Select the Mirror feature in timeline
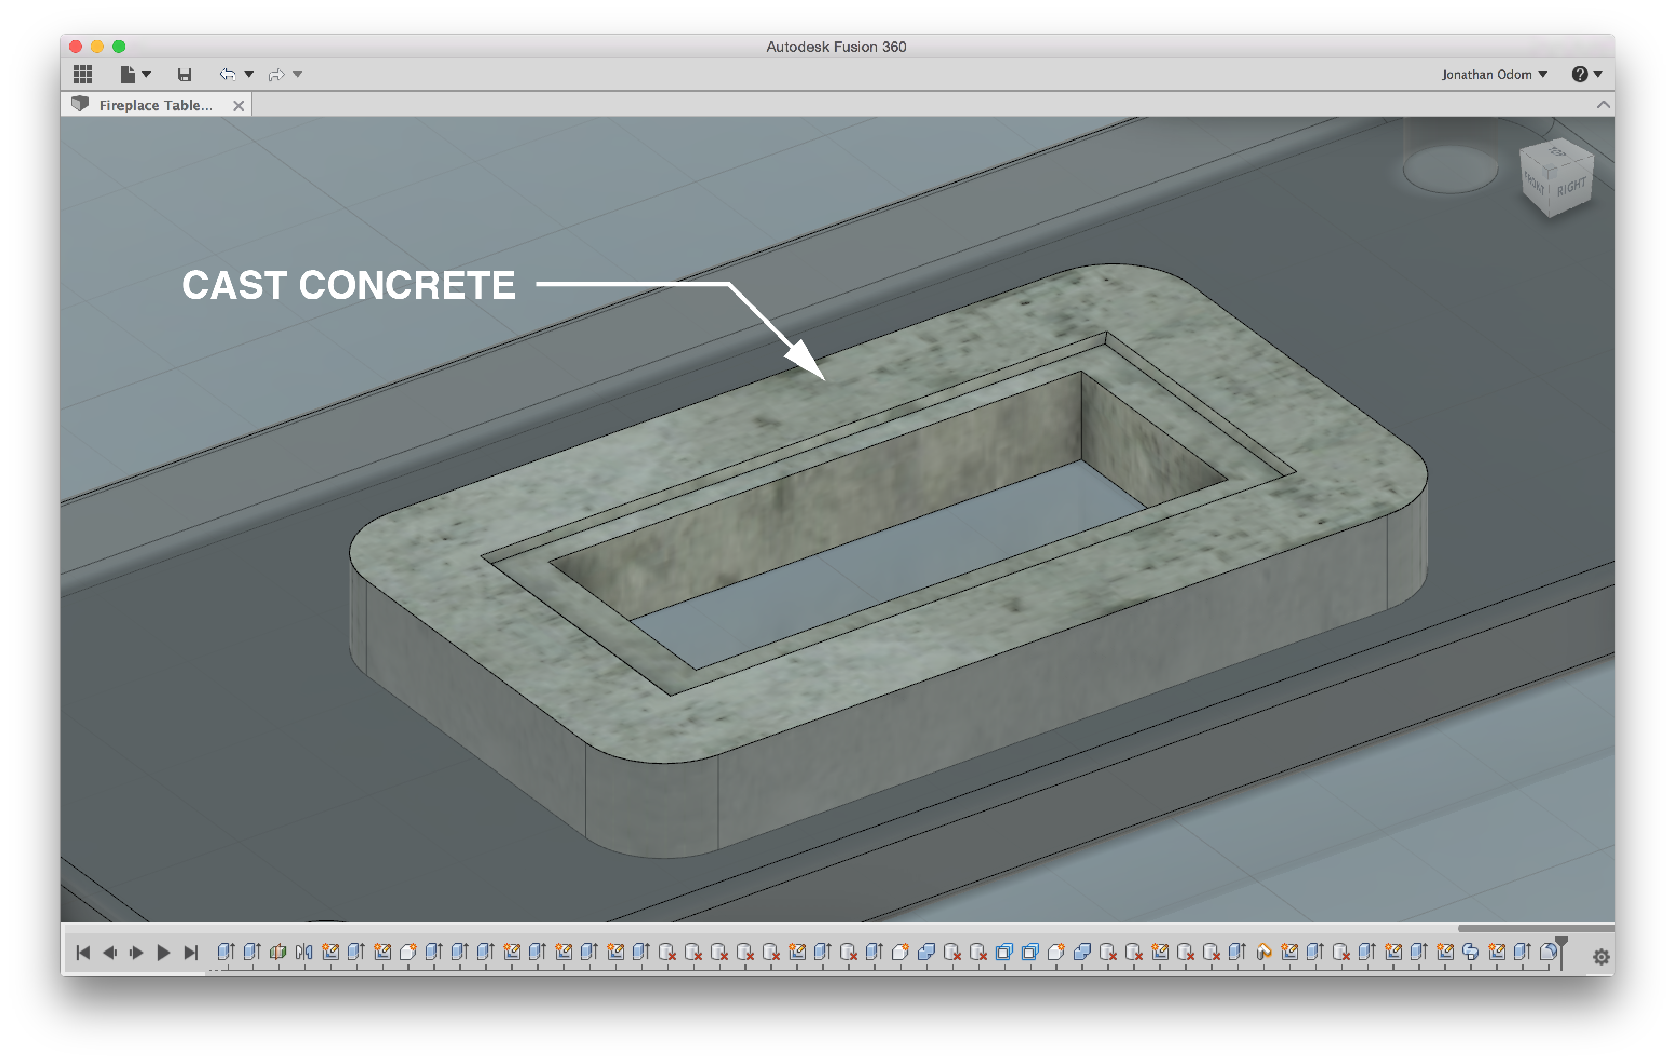 304,952
